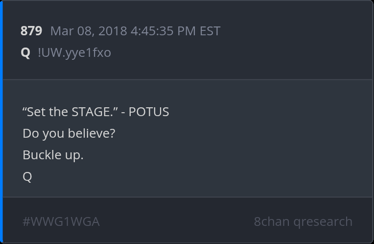Click the EST timezone label
This screenshot has width=374, height=244.
pos(210,31)
